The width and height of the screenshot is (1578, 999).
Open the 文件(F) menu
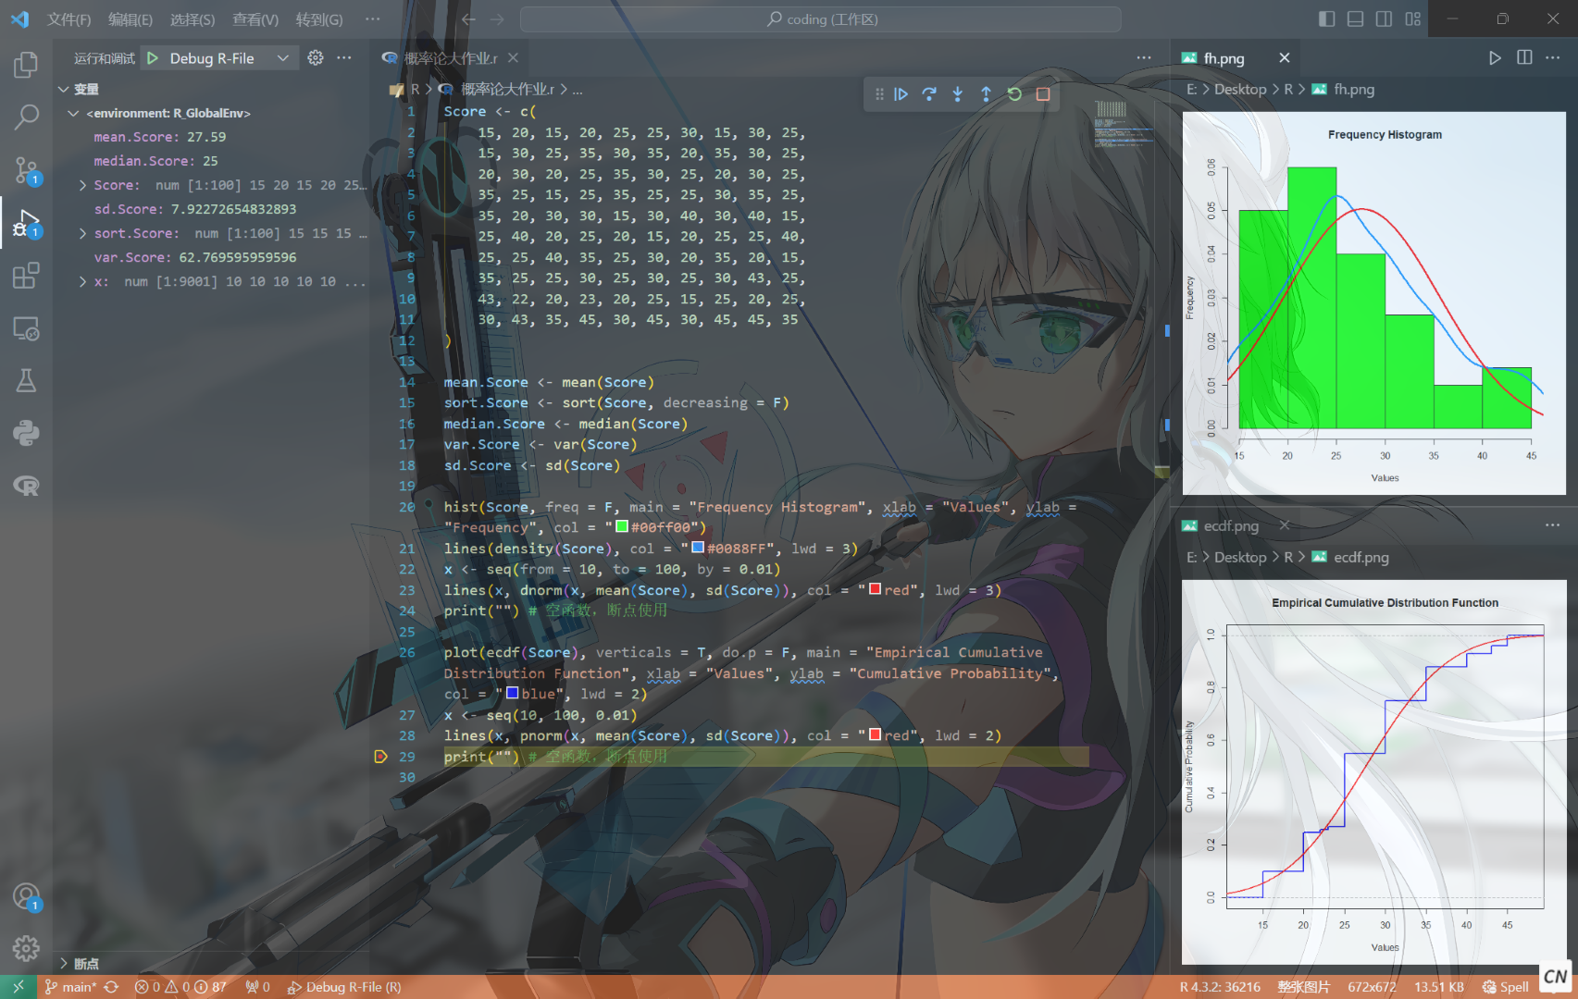68,19
